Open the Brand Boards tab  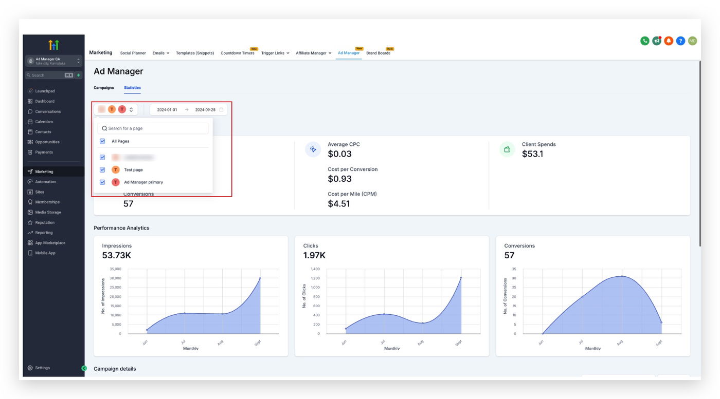378,53
